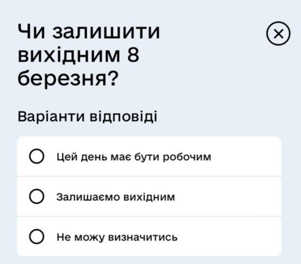Click the words "Не можу" in the third option
Image resolution: width=301 pixels, height=264 pixels.
(x=81, y=237)
